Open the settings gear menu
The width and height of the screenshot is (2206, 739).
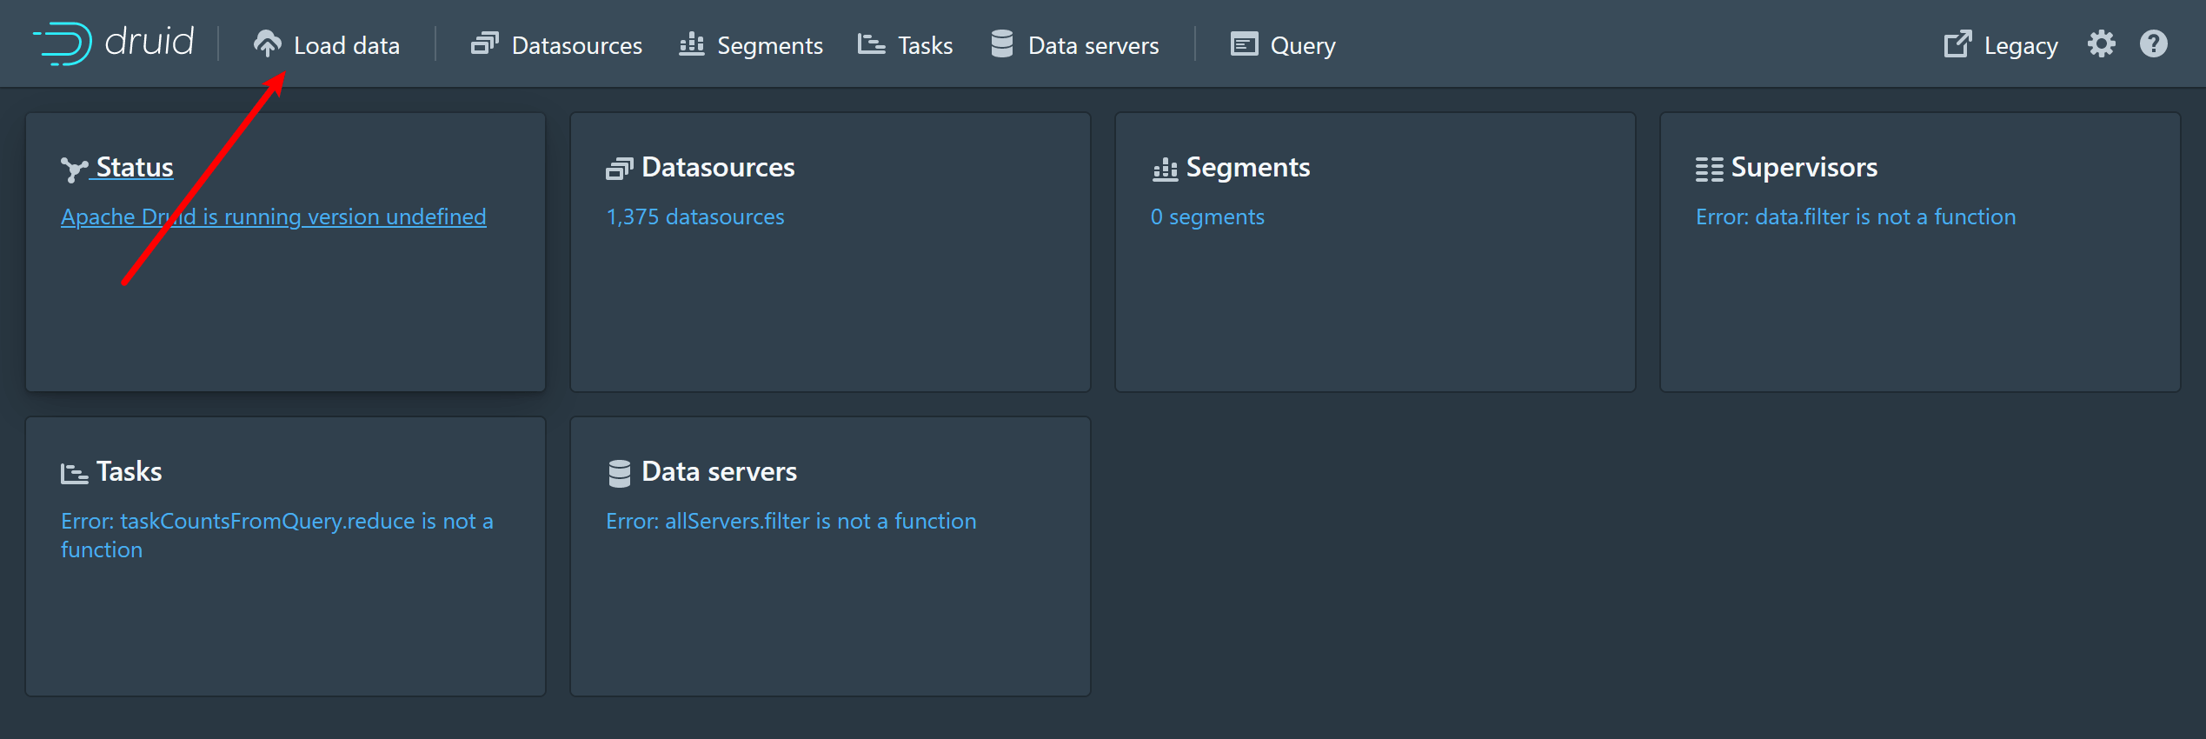point(2101,43)
